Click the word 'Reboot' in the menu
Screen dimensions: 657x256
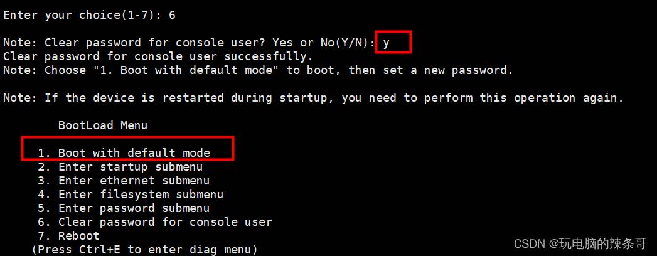pyautogui.click(x=79, y=235)
